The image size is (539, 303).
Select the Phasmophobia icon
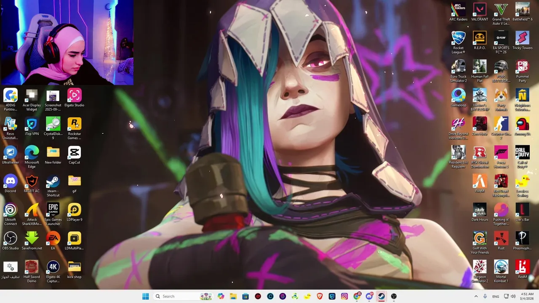[x=523, y=241]
